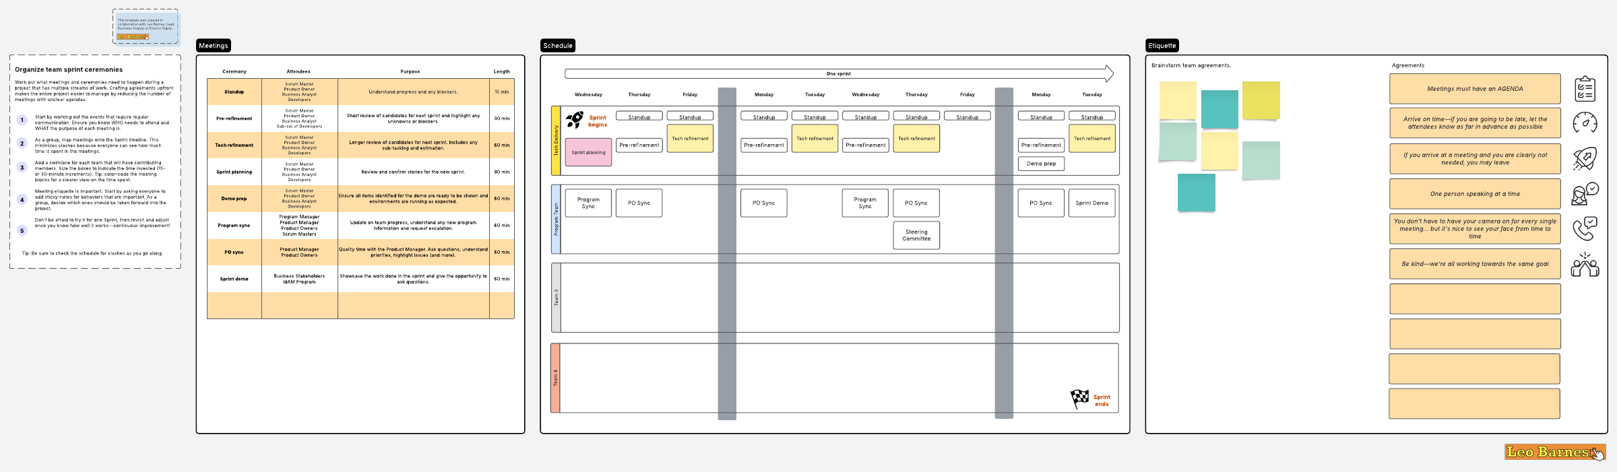The height and width of the screenshot is (472, 1617).
Task: Select the 'Organize team sprint ceremonies' heading
Action: (x=69, y=69)
